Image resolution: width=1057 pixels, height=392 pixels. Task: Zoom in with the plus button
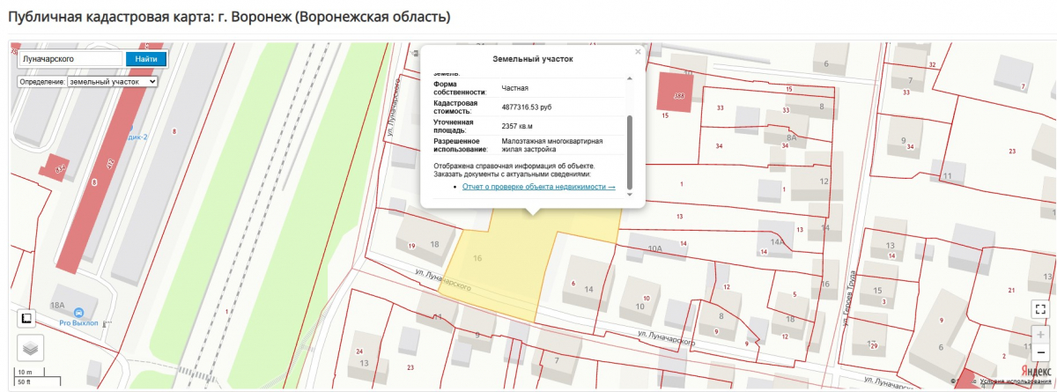click(1041, 335)
